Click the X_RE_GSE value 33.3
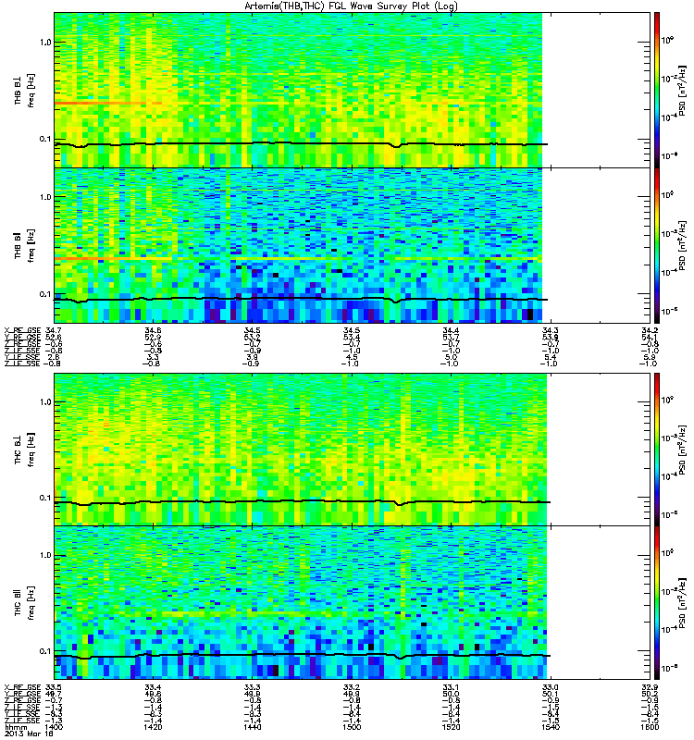Image resolution: width=694 pixels, height=740 pixels. click(252, 687)
